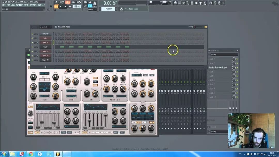Expand the (none) mixer input dropdown

coord(224,54)
